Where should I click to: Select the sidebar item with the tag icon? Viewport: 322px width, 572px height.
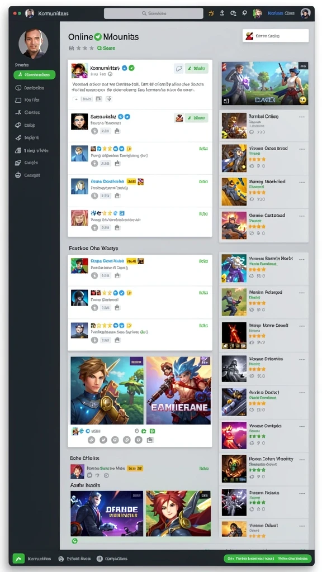click(25, 125)
